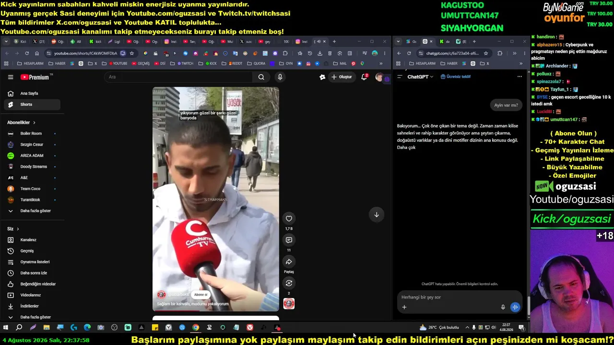Start ChatGPT voice mode
This screenshot has width=614, height=345.
[x=515, y=307]
